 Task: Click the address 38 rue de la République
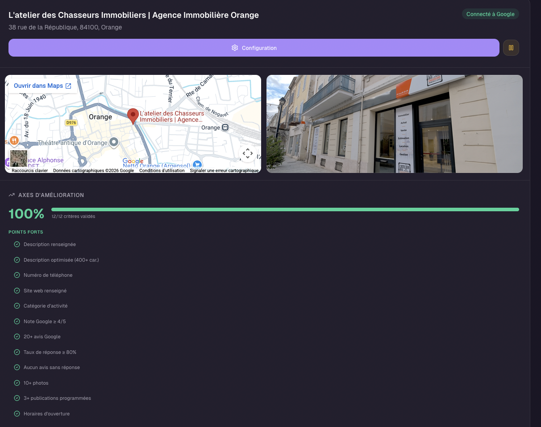pos(65,27)
